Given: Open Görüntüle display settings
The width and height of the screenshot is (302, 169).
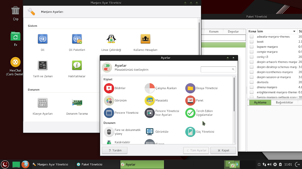Looking at the screenshot, I should tap(157, 132).
